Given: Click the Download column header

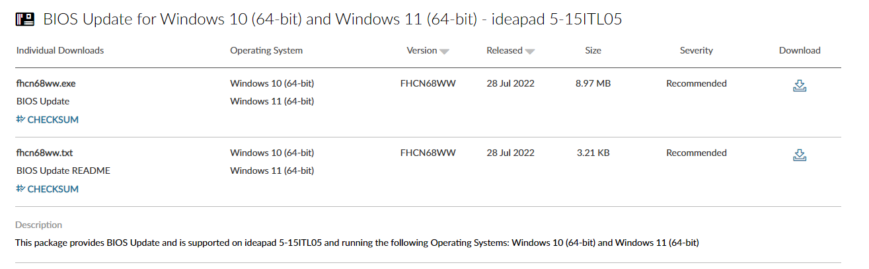Looking at the screenshot, I should pos(800,50).
